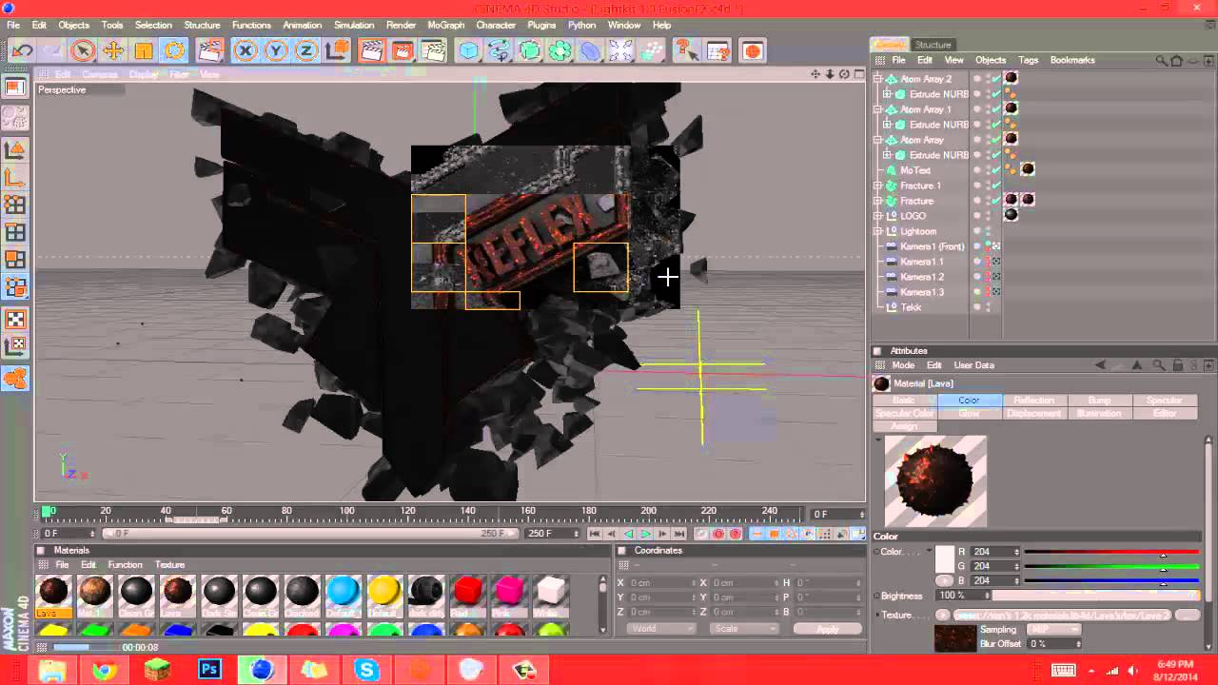Image resolution: width=1218 pixels, height=685 pixels.
Task: Expand Extrude NURBS under Atom Array 1
Action: click(887, 125)
